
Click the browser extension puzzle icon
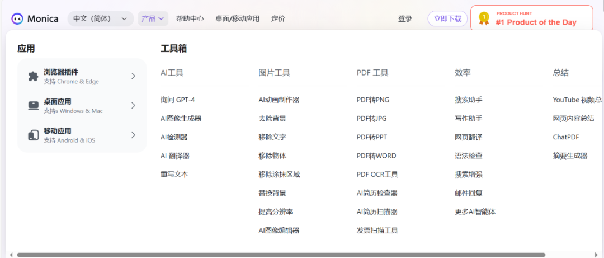coord(34,76)
